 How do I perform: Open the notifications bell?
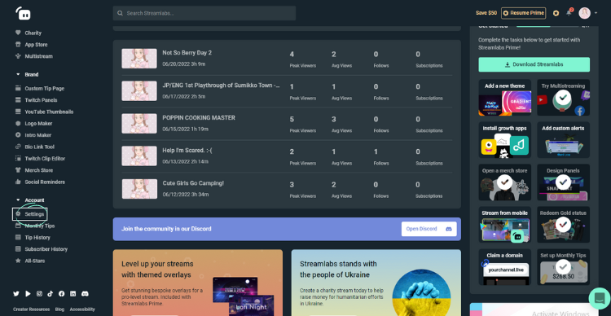coord(569,13)
